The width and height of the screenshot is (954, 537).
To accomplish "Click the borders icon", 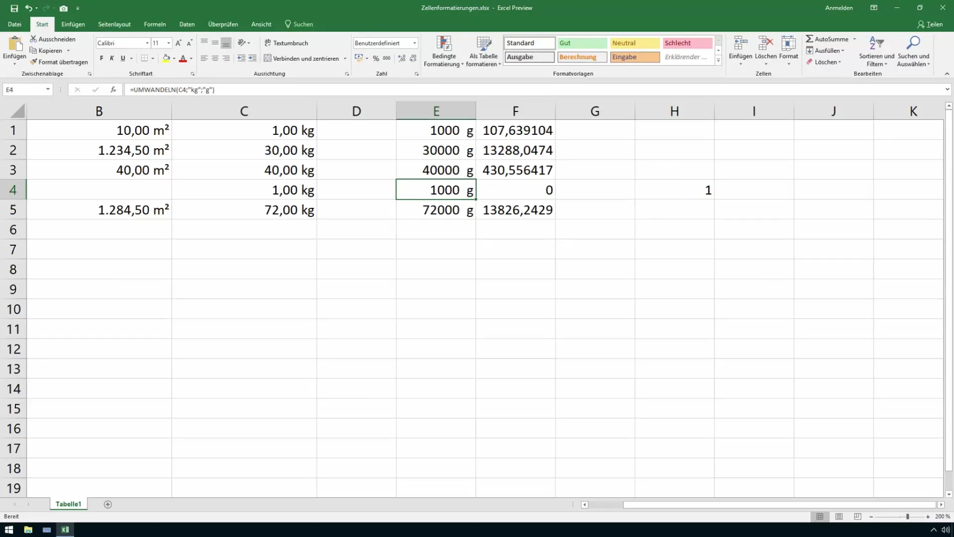I will click(x=144, y=58).
